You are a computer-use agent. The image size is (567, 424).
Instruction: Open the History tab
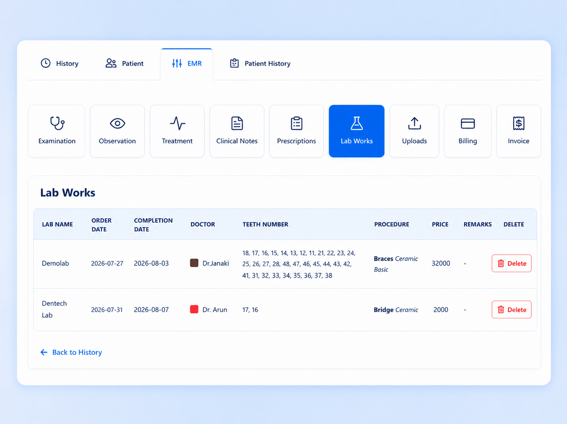[x=60, y=63]
